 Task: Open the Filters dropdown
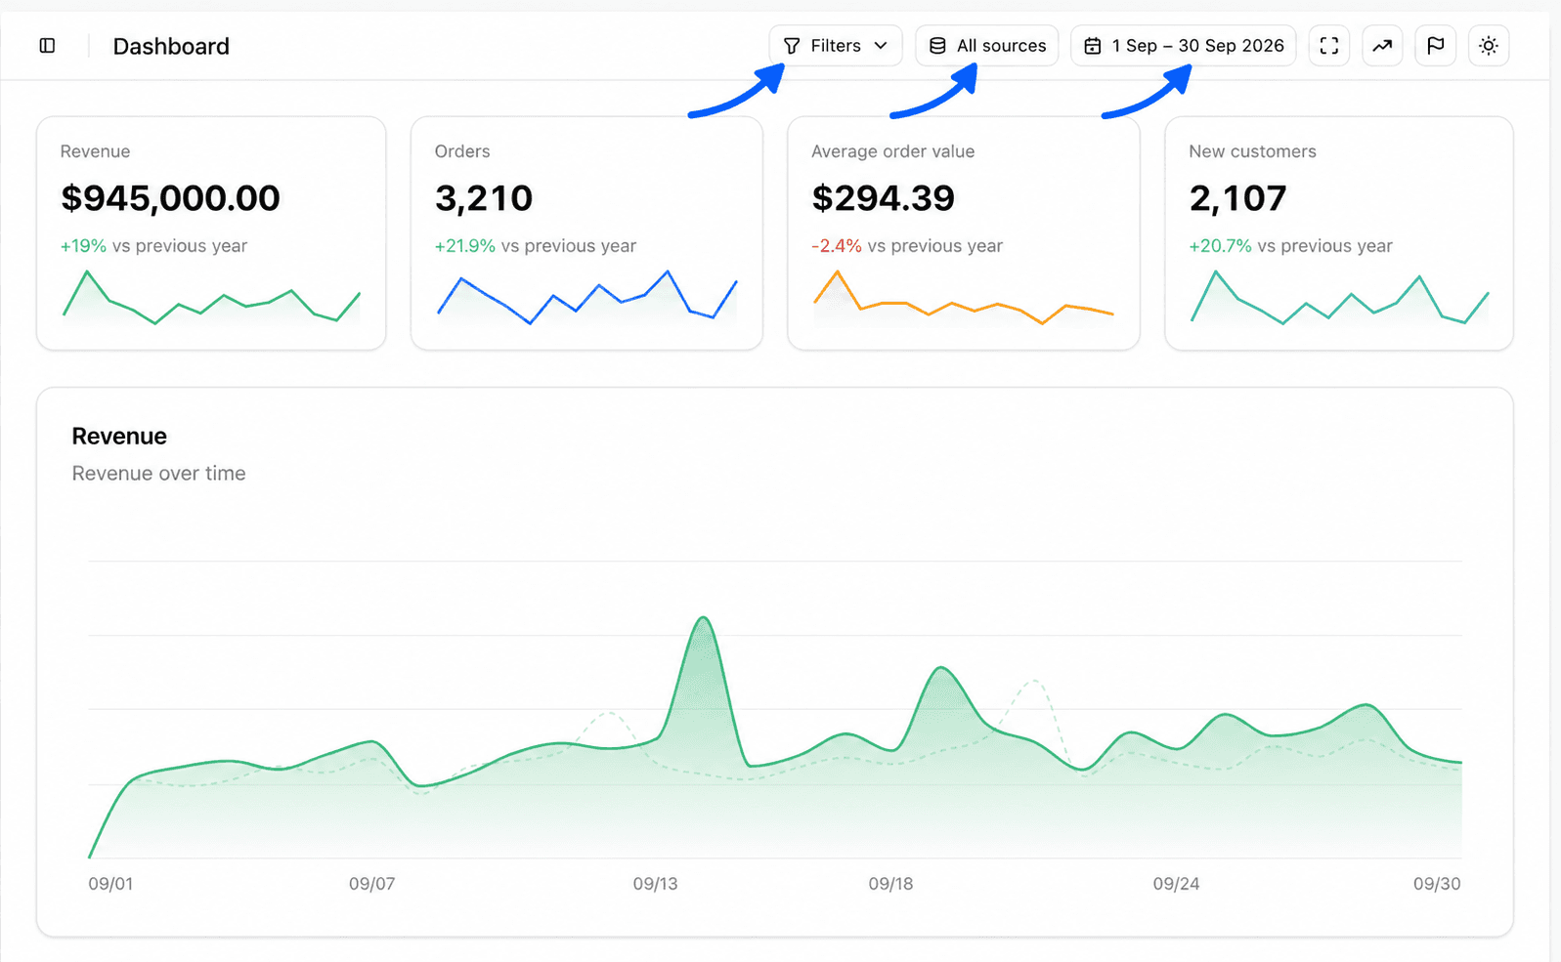click(x=836, y=46)
